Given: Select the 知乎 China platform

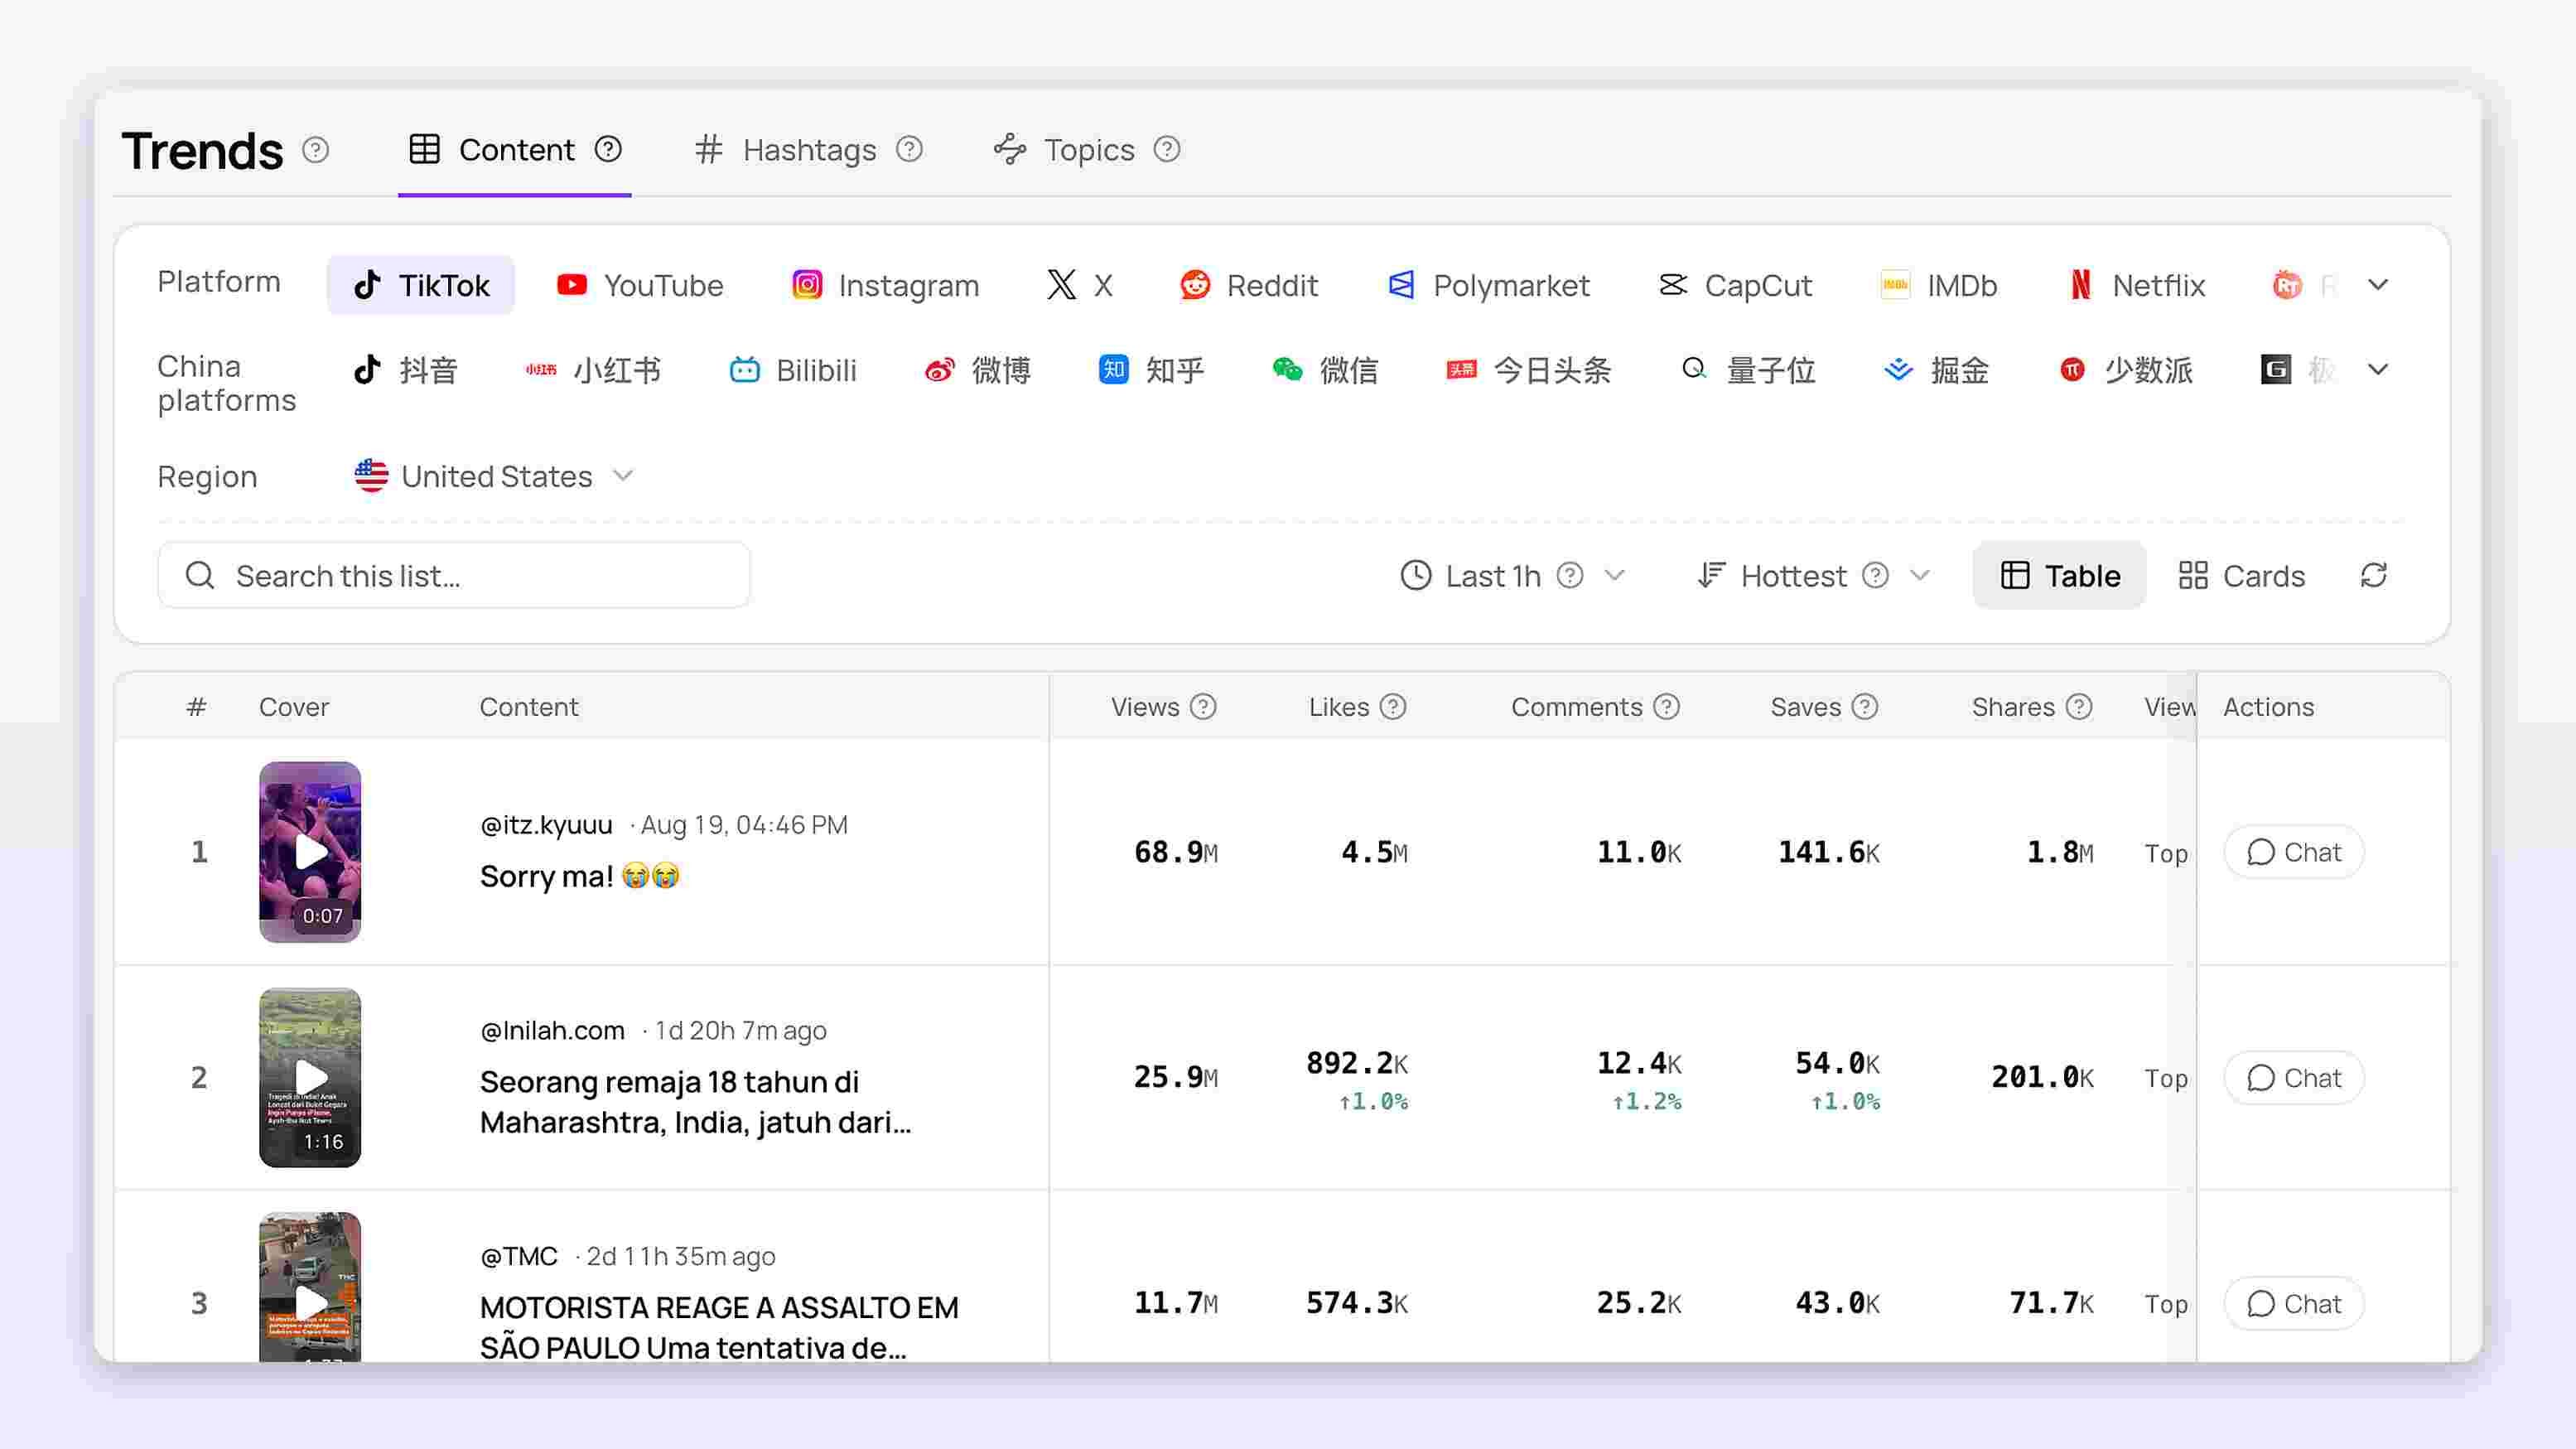Looking at the screenshot, I should click(x=1151, y=370).
